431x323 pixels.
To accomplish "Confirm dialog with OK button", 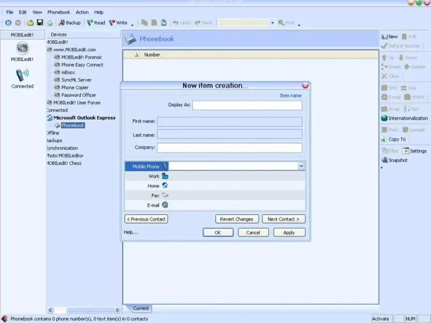I will coord(218,233).
